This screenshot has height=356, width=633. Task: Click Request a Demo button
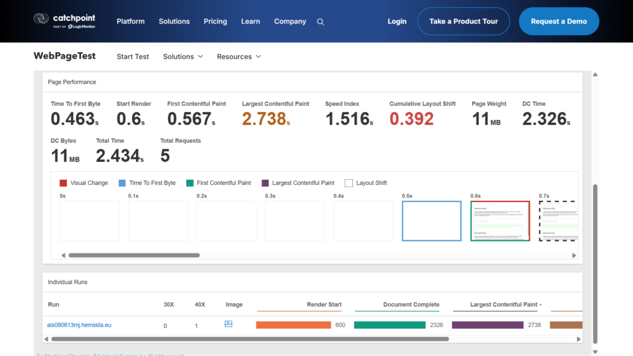coord(559,21)
